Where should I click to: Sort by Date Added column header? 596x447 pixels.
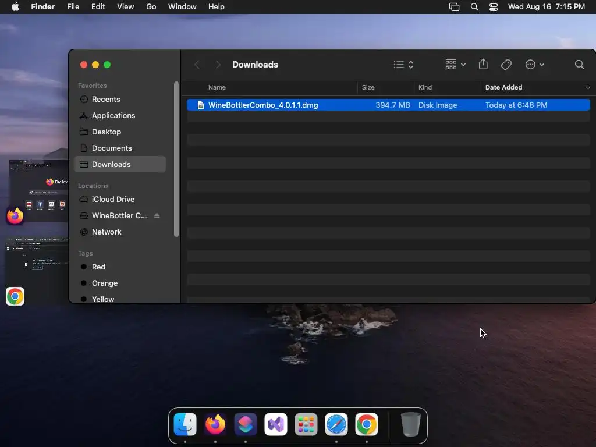pos(503,87)
